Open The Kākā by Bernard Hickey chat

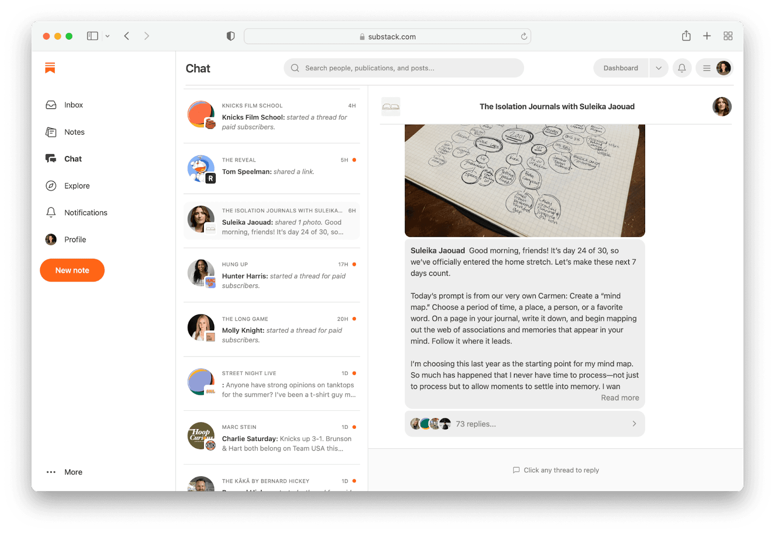272,479
